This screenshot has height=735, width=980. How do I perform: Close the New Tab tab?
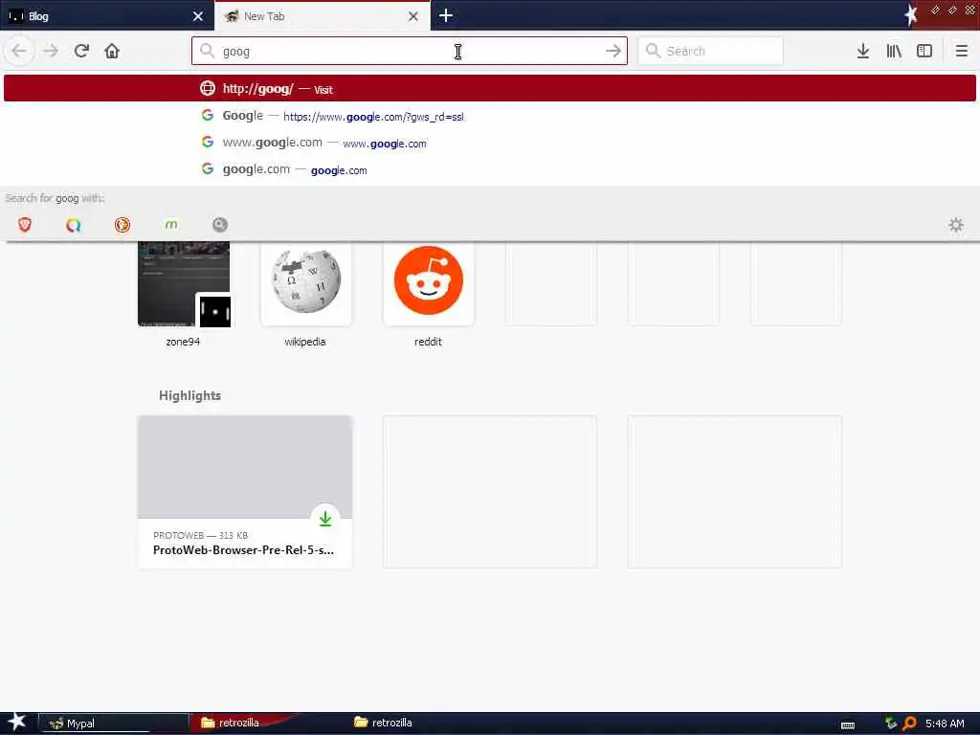[x=413, y=16]
